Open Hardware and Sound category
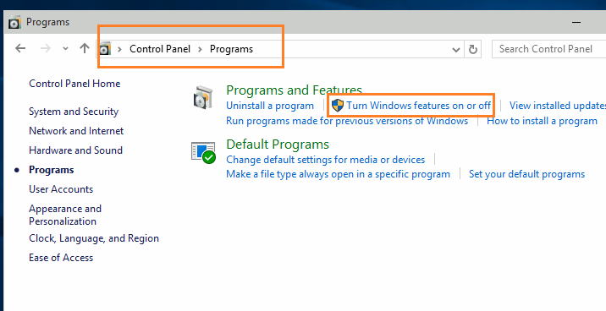The height and width of the screenshot is (311, 606). click(x=76, y=150)
